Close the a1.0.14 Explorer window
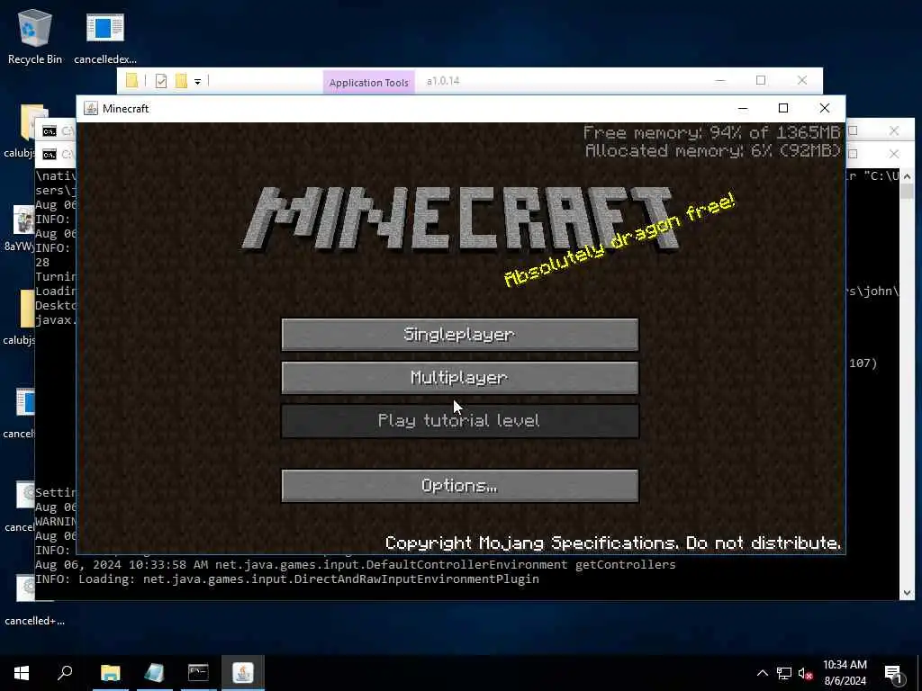The width and height of the screenshot is (922, 691). (x=802, y=80)
